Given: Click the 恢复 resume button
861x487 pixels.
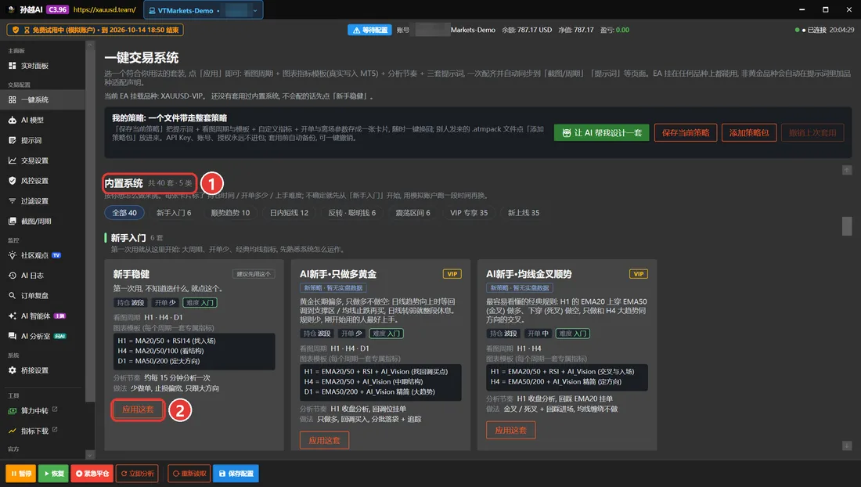Looking at the screenshot, I should tap(52, 474).
